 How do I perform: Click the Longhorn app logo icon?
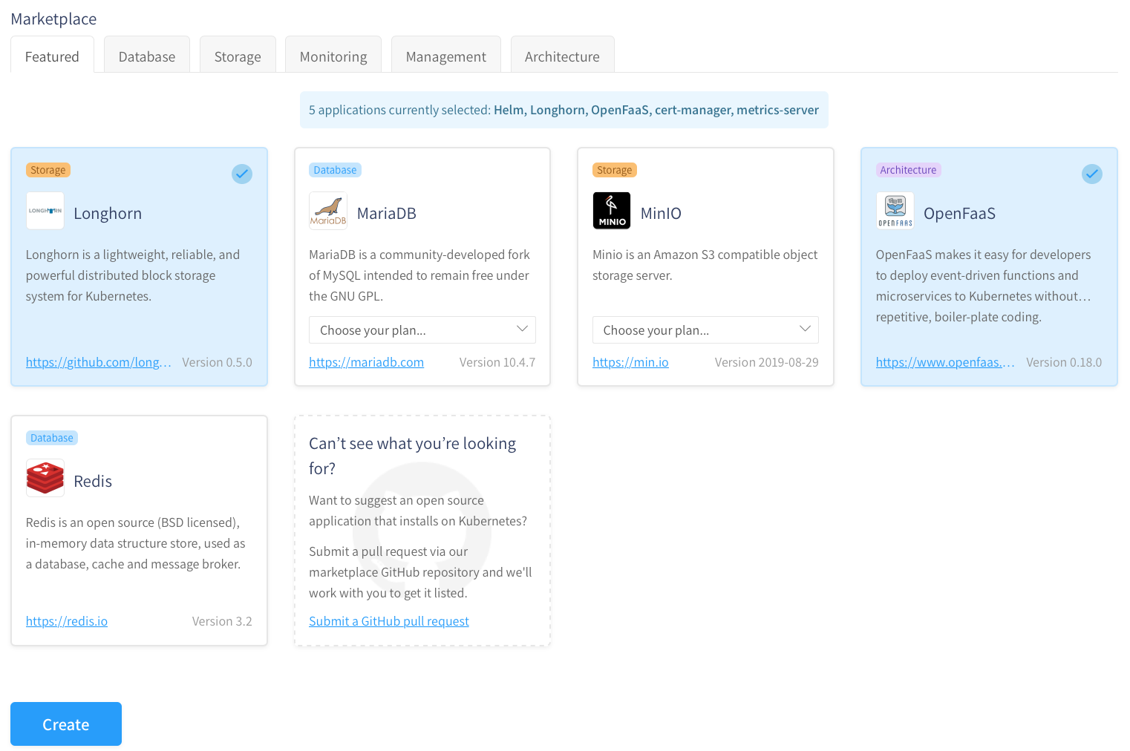45,211
